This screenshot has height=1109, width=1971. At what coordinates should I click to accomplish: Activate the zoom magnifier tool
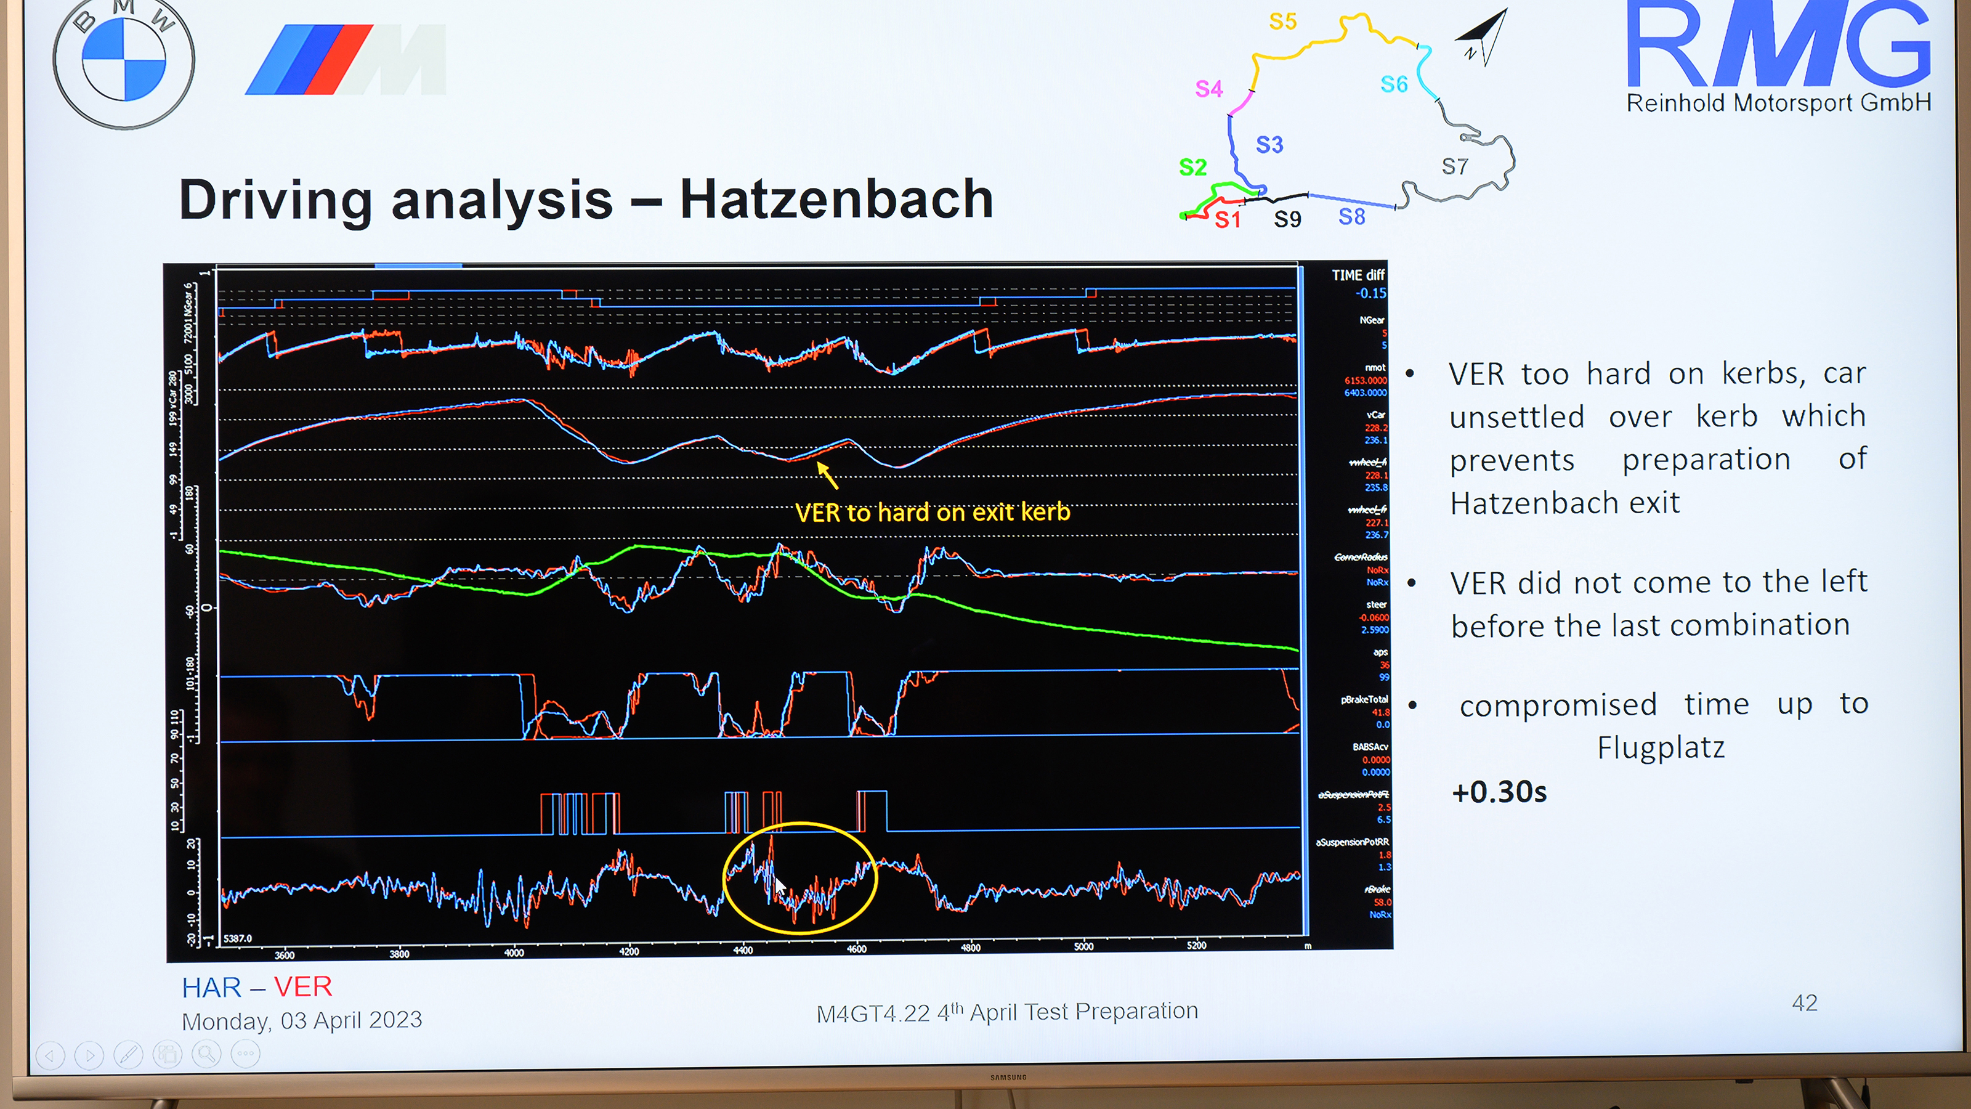[206, 1054]
